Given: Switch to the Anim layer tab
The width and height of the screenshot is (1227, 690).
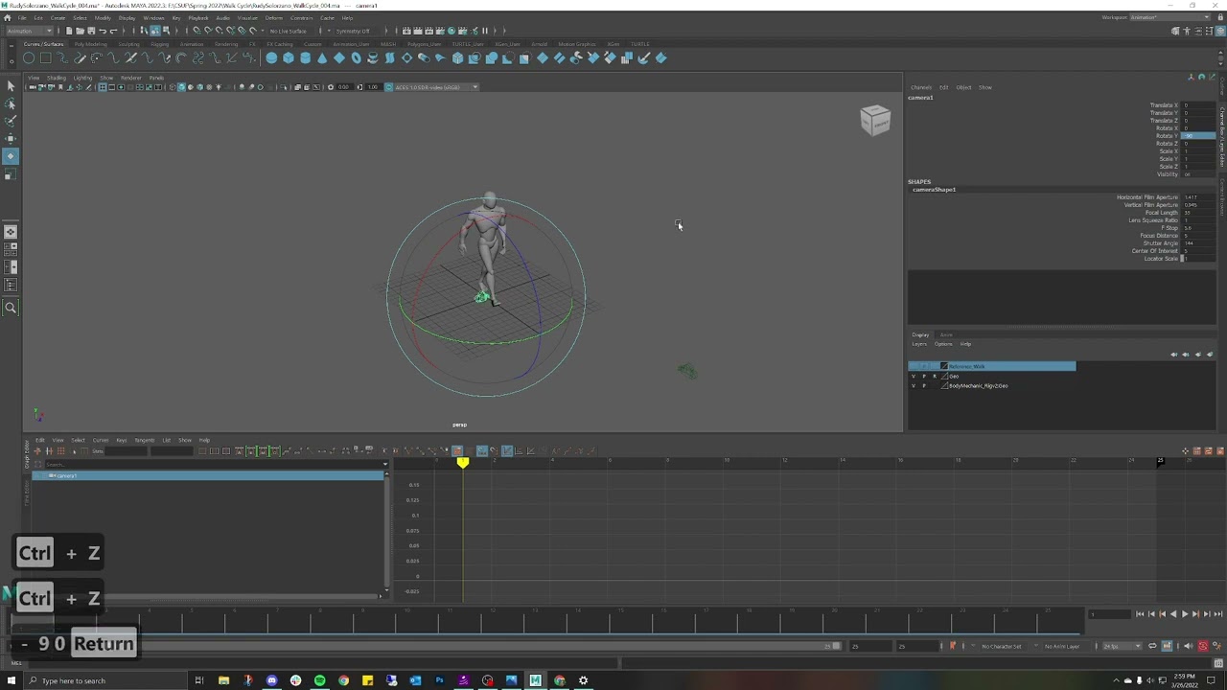Looking at the screenshot, I should pyautogui.click(x=946, y=334).
